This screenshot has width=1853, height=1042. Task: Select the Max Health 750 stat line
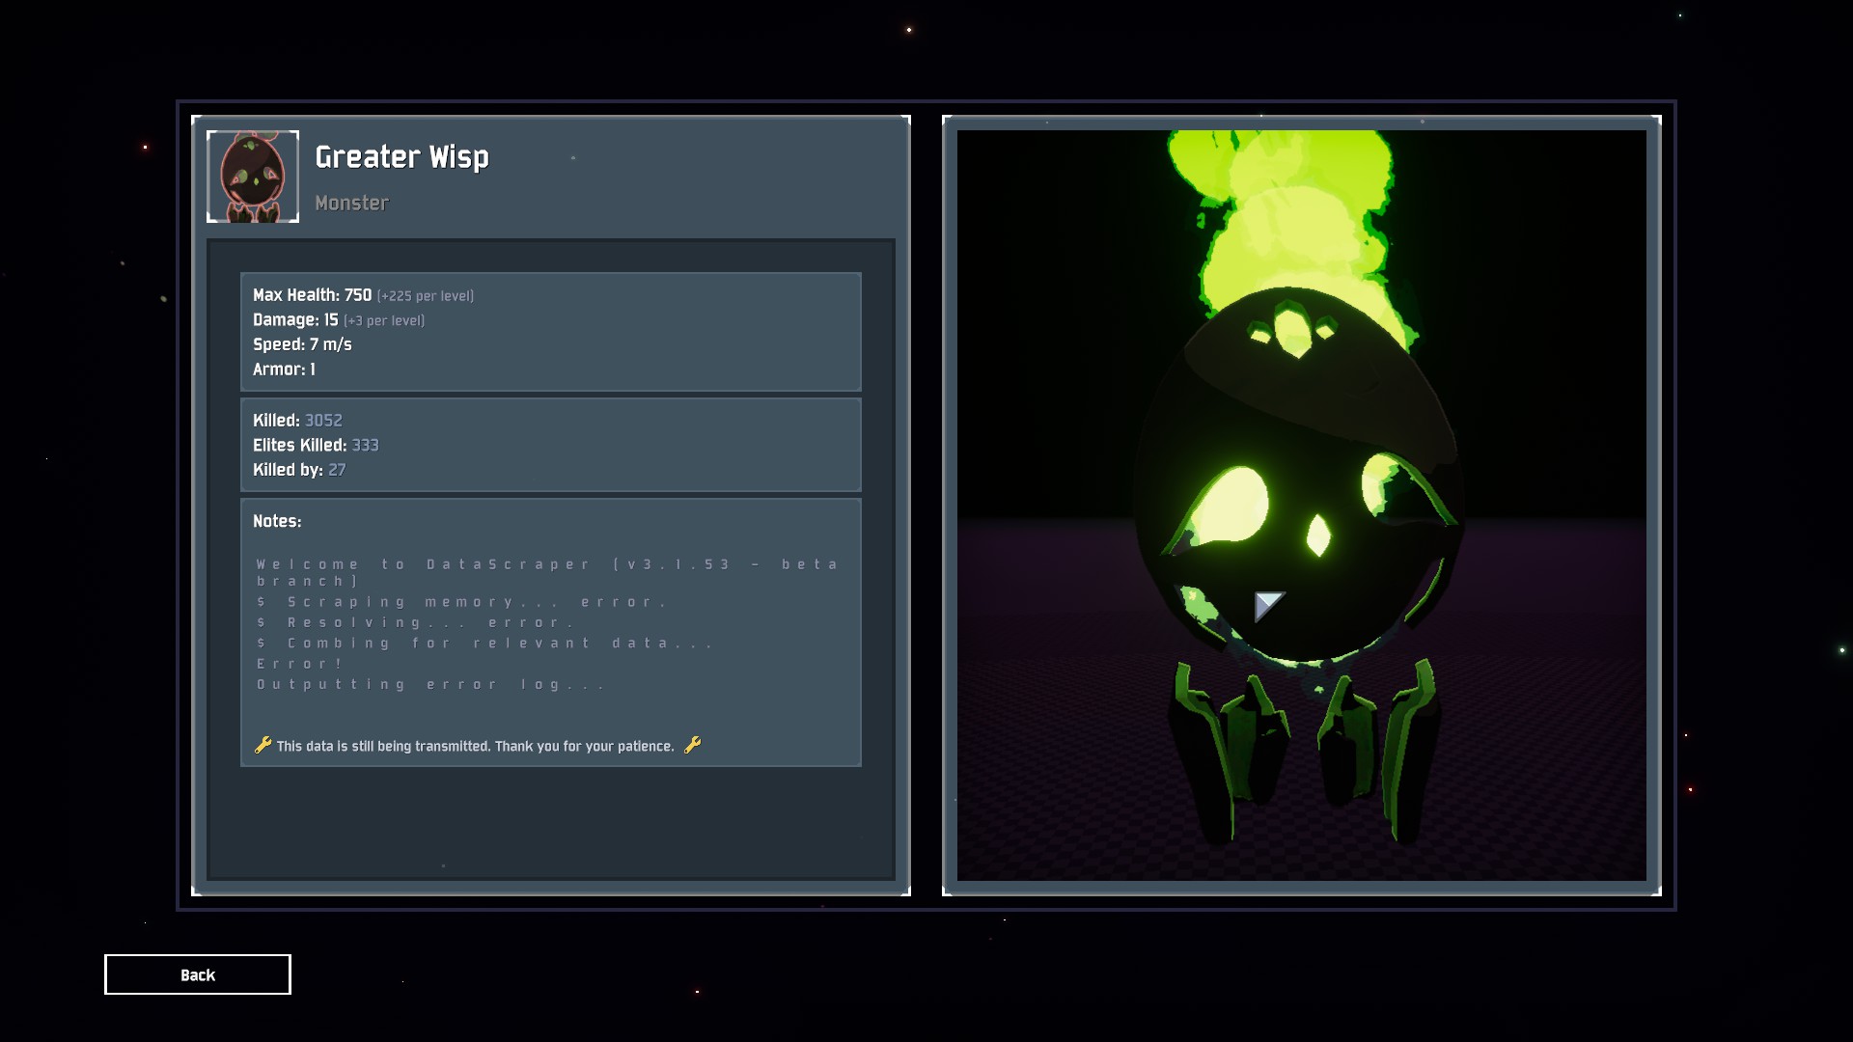[363, 295]
